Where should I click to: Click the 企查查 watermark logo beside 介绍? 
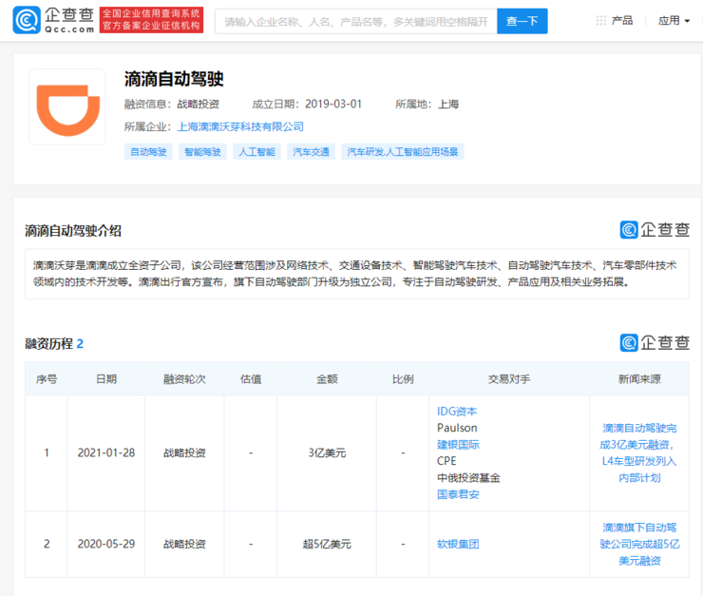click(655, 229)
